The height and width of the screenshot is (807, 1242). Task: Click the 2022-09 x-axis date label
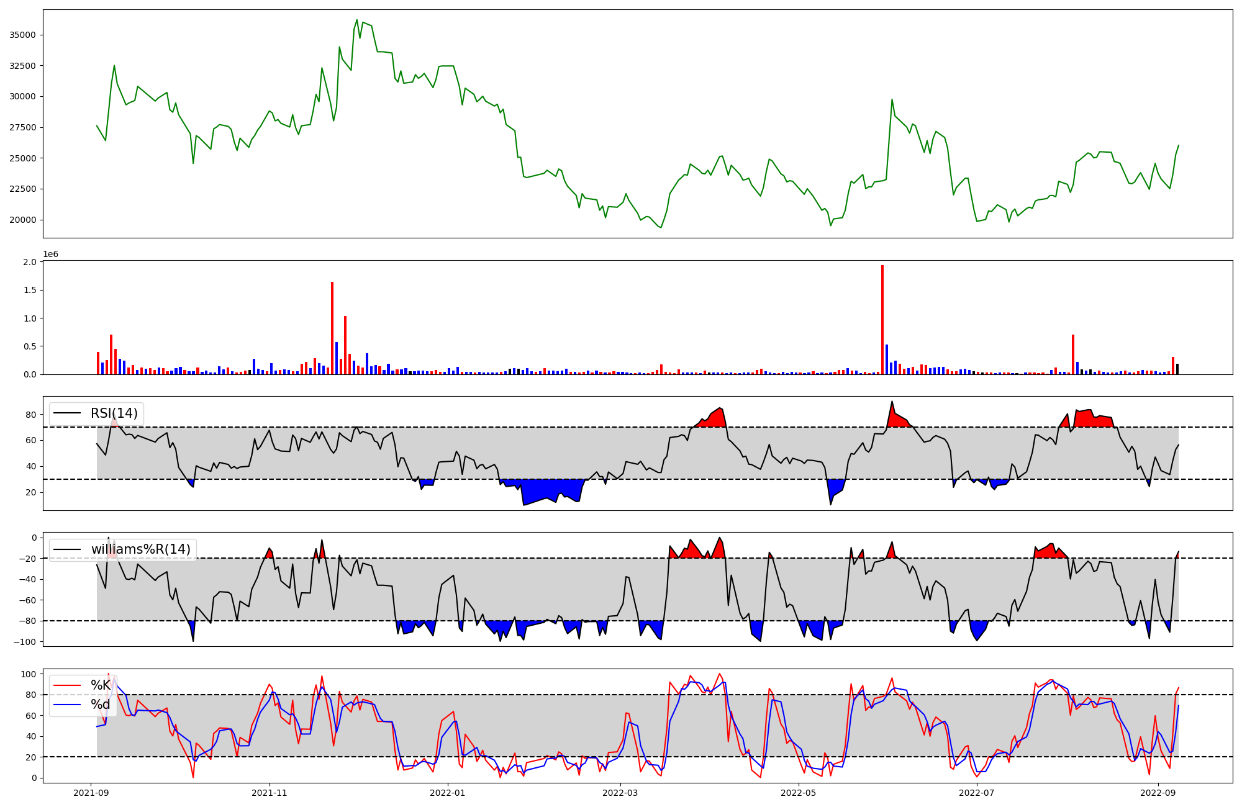(1158, 793)
